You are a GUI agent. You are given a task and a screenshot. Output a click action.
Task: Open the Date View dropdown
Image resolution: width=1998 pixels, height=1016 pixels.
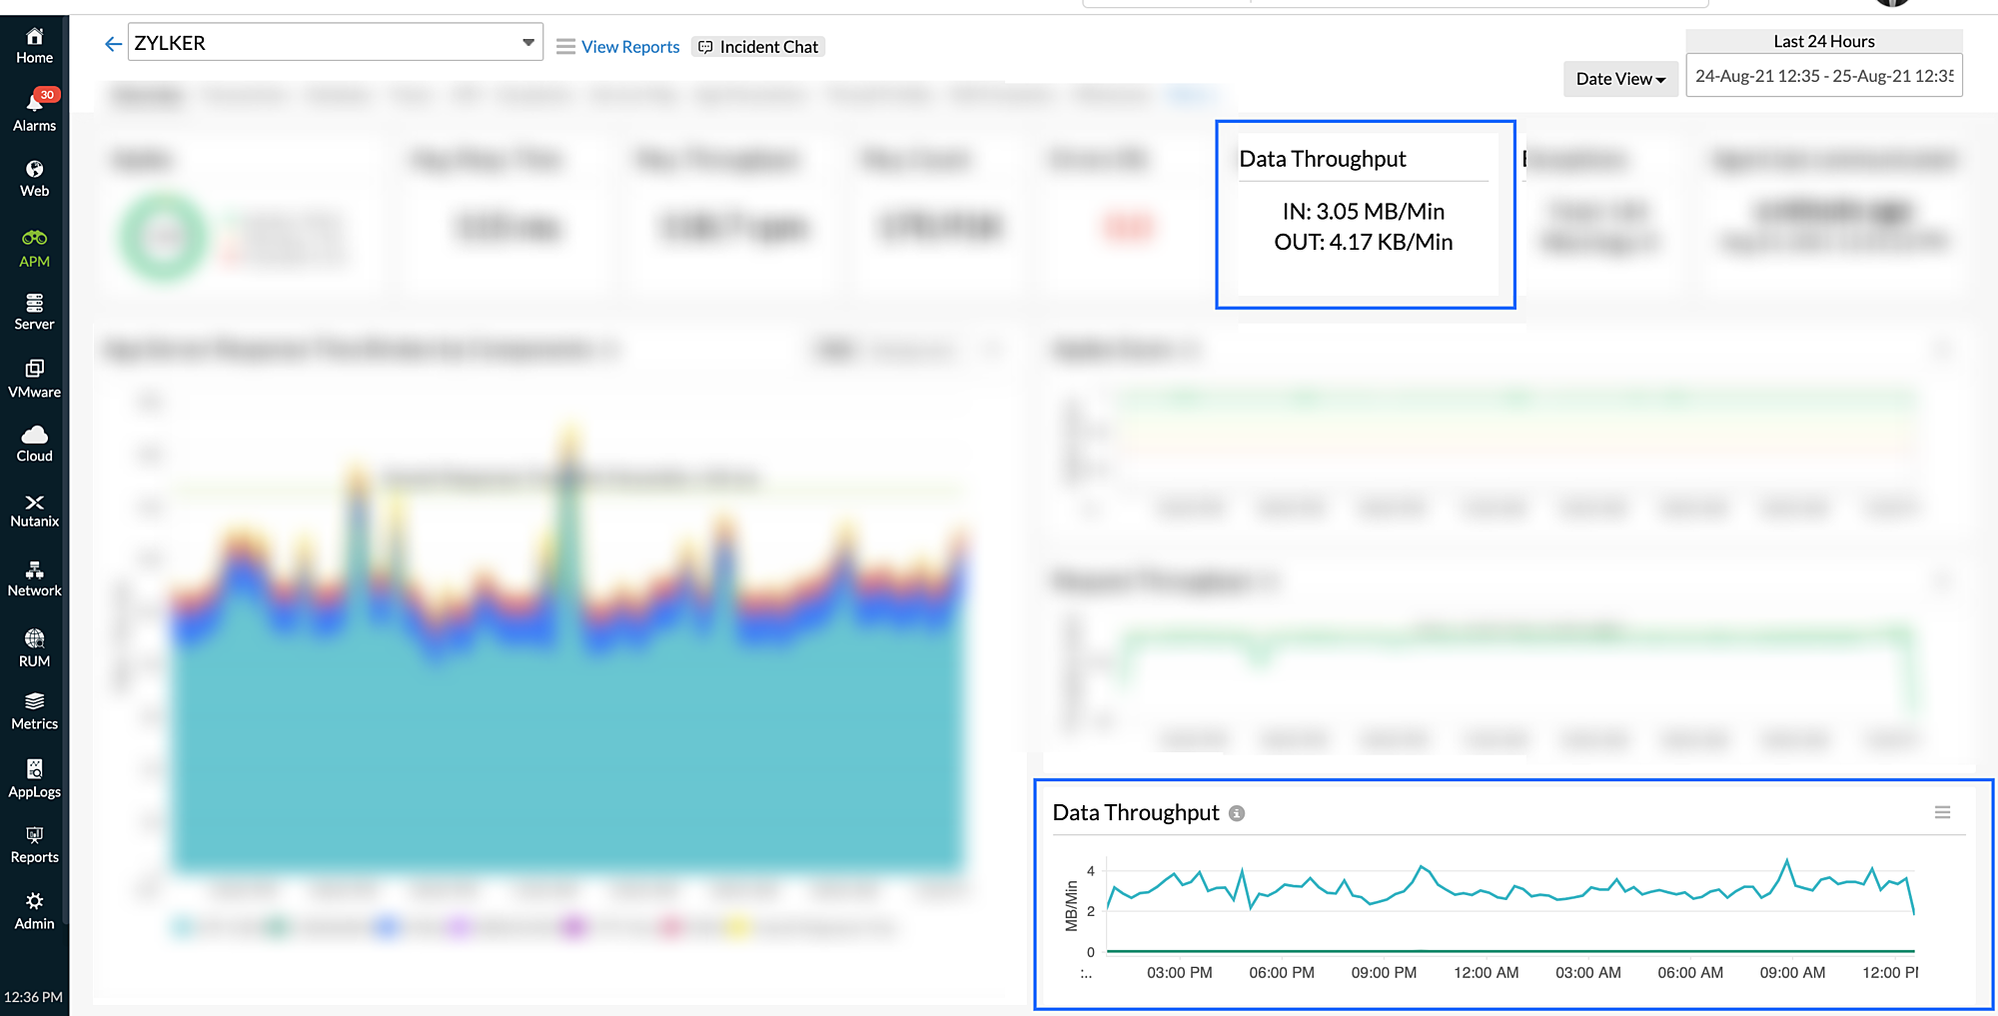click(x=1619, y=79)
